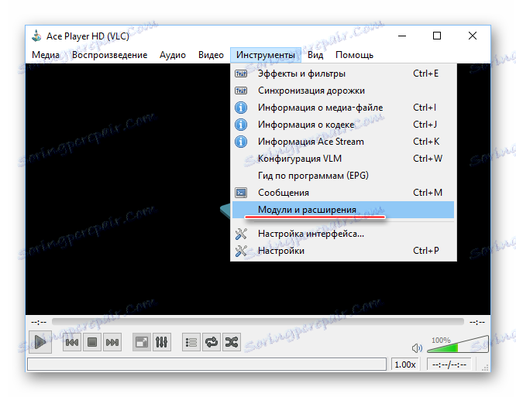Screen dimensions: 516x397
Task: Close the Ace Player window
Action: [473, 36]
